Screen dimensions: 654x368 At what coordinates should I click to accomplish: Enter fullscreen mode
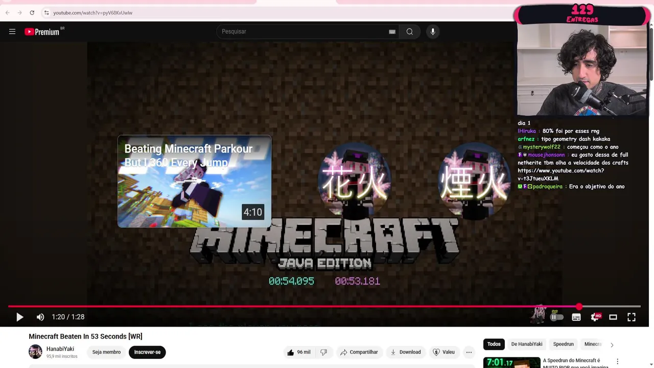click(x=632, y=317)
